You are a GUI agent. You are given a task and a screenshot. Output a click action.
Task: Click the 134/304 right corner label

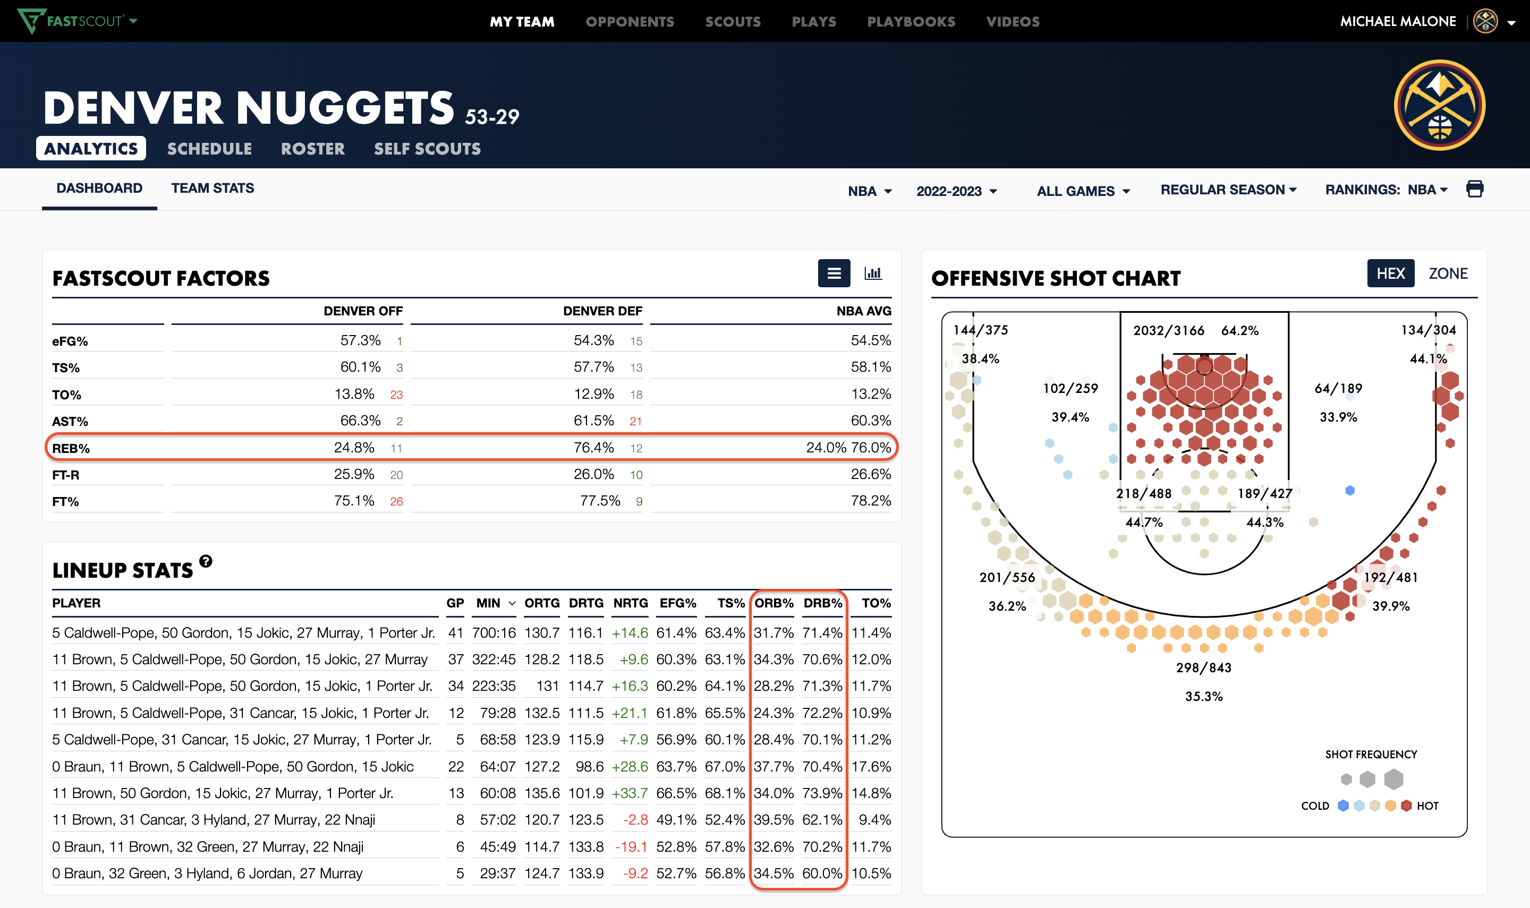(1429, 330)
